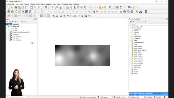Open the Project menu
Screen dimensions: 174x98
point(8,4)
